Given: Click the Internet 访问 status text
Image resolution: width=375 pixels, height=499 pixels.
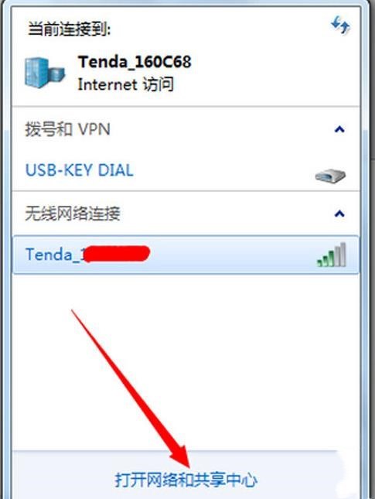Looking at the screenshot, I should click(x=126, y=84).
